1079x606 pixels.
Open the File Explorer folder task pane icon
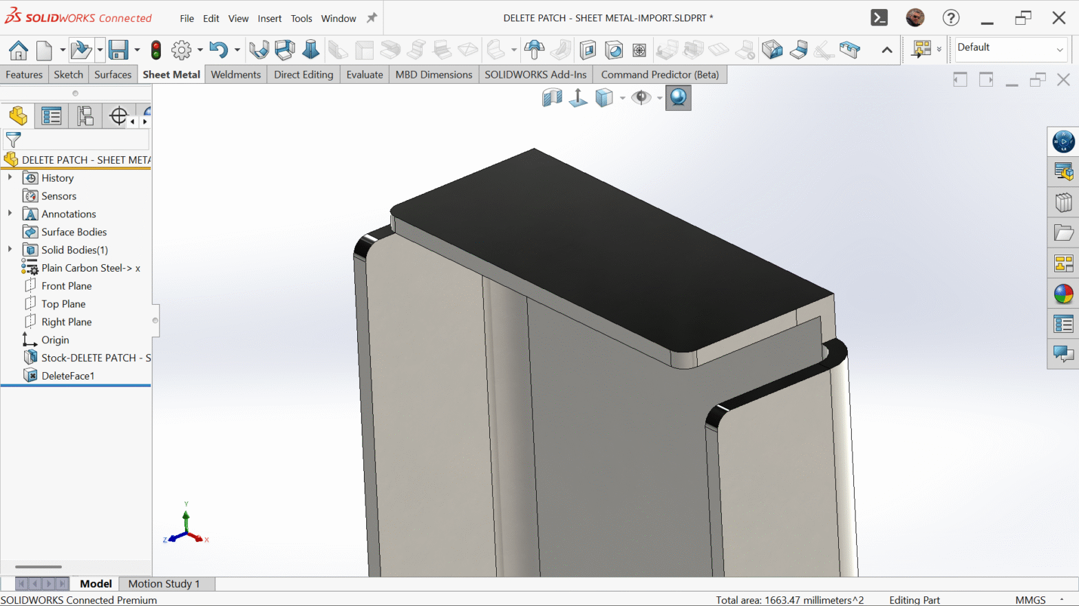(1063, 233)
